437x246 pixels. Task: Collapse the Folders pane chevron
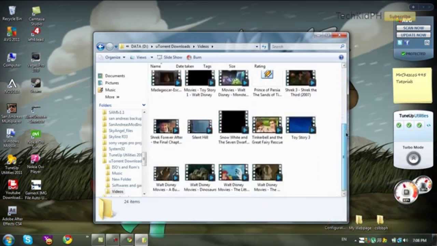point(144,105)
